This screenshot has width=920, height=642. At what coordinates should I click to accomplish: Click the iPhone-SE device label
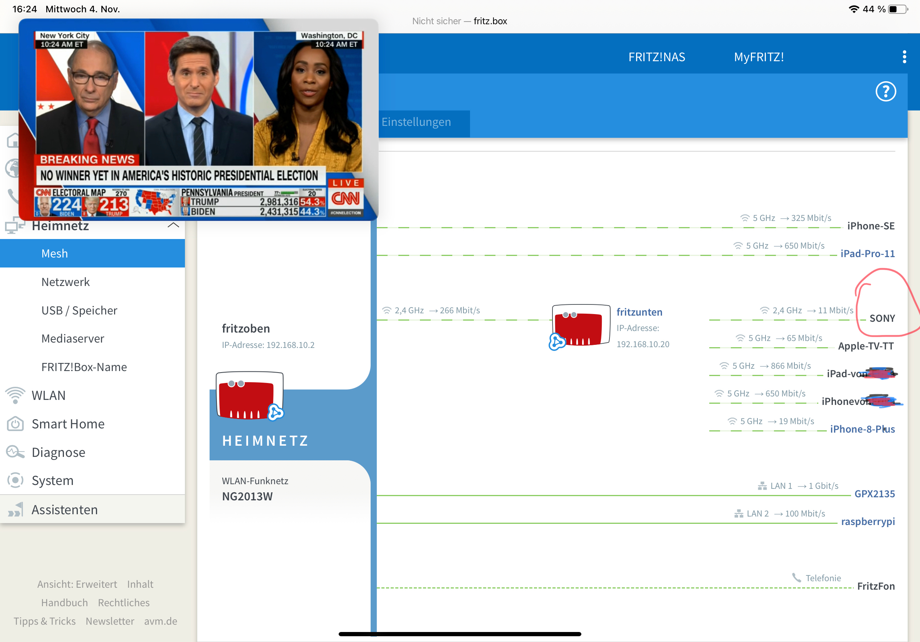871,226
